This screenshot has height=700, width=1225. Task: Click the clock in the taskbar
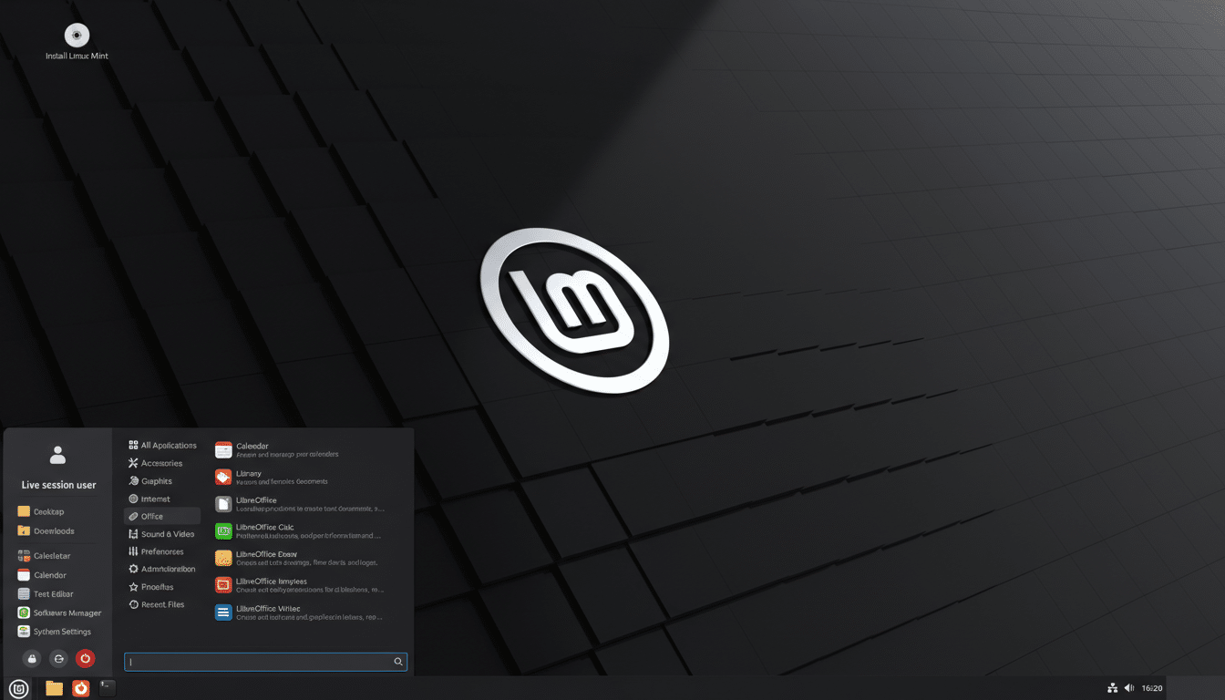[1152, 688]
